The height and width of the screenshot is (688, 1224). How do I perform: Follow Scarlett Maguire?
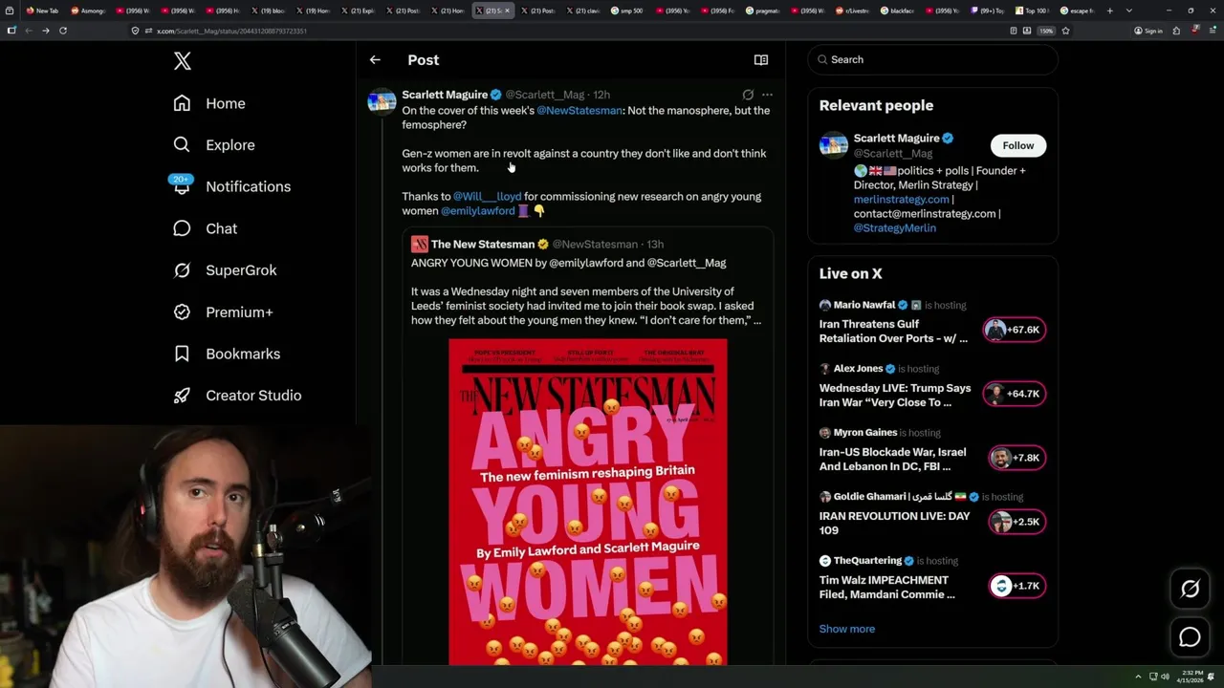tap(1017, 145)
